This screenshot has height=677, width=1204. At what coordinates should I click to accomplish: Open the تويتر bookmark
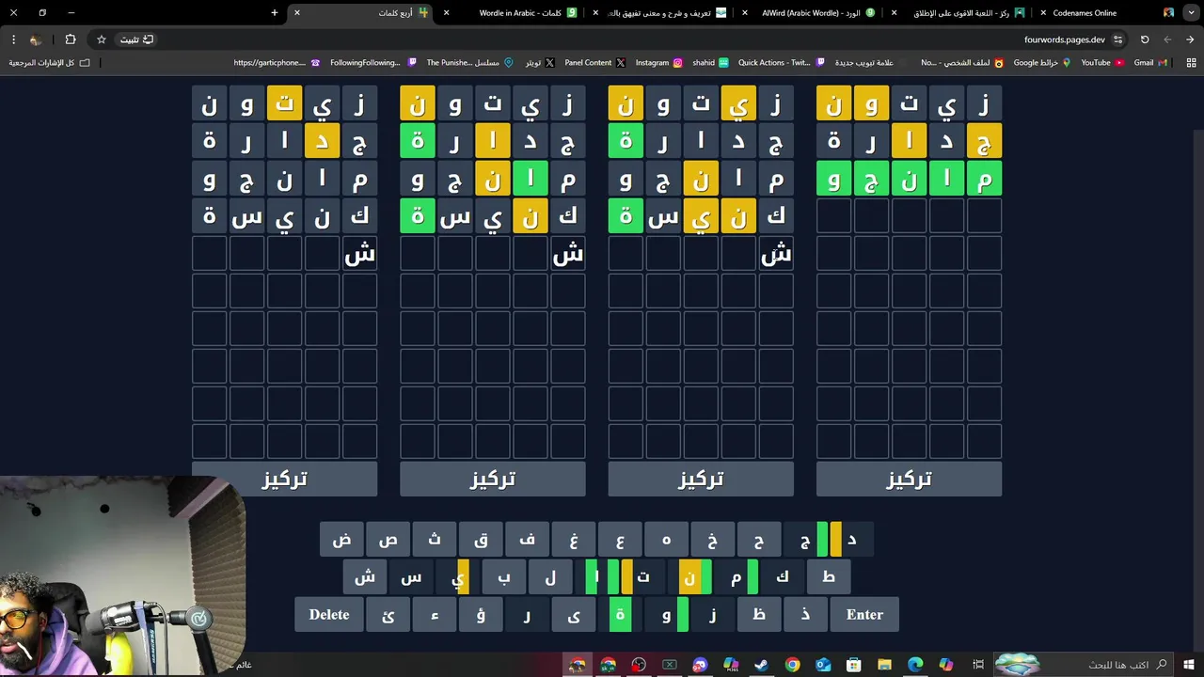coord(539,62)
